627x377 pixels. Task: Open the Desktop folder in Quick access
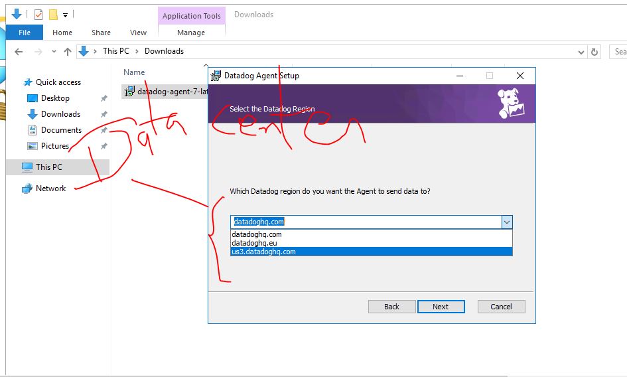(54, 98)
